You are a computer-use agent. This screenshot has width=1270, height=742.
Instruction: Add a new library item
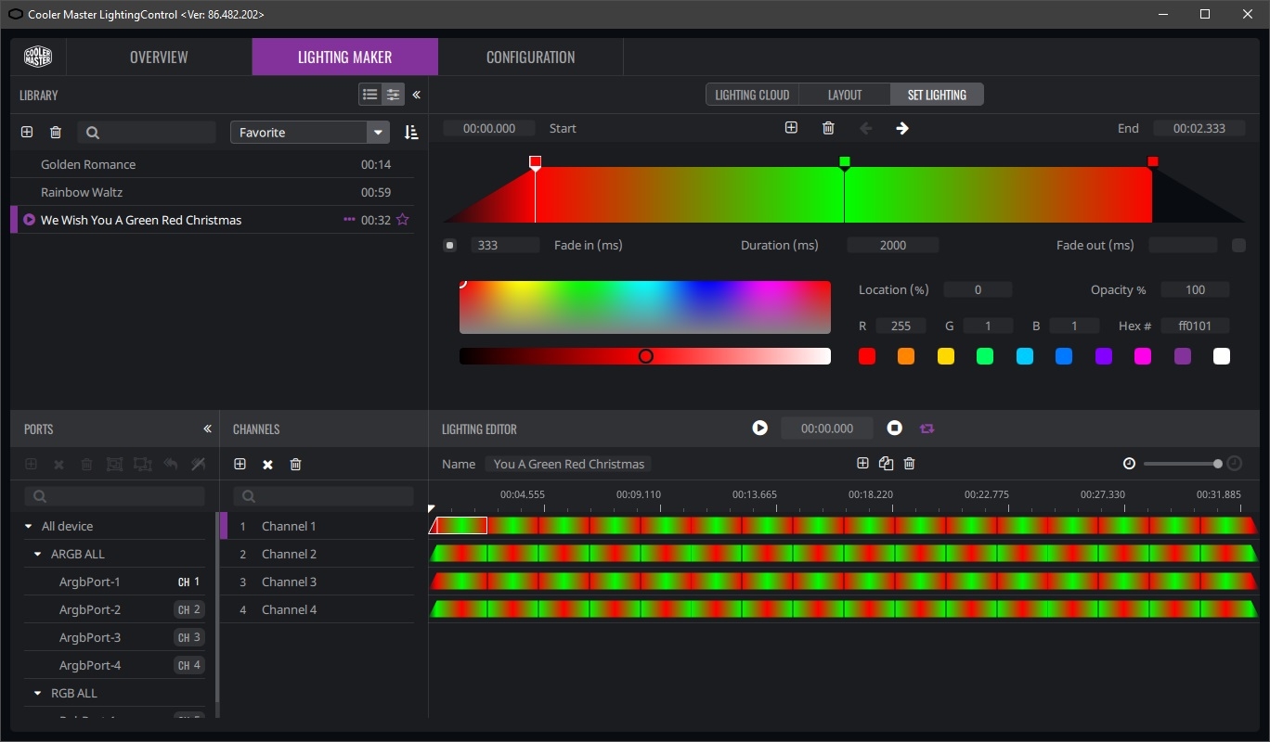click(x=27, y=133)
